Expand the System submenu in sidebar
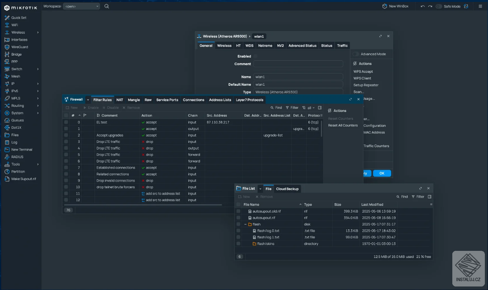The width and height of the screenshot is (488, 290). pyautogui.click(x=38, y=113)
